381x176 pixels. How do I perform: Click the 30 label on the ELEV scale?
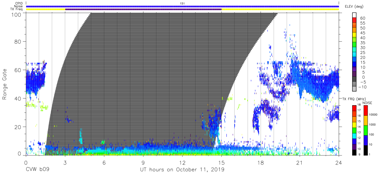point(362,48)
